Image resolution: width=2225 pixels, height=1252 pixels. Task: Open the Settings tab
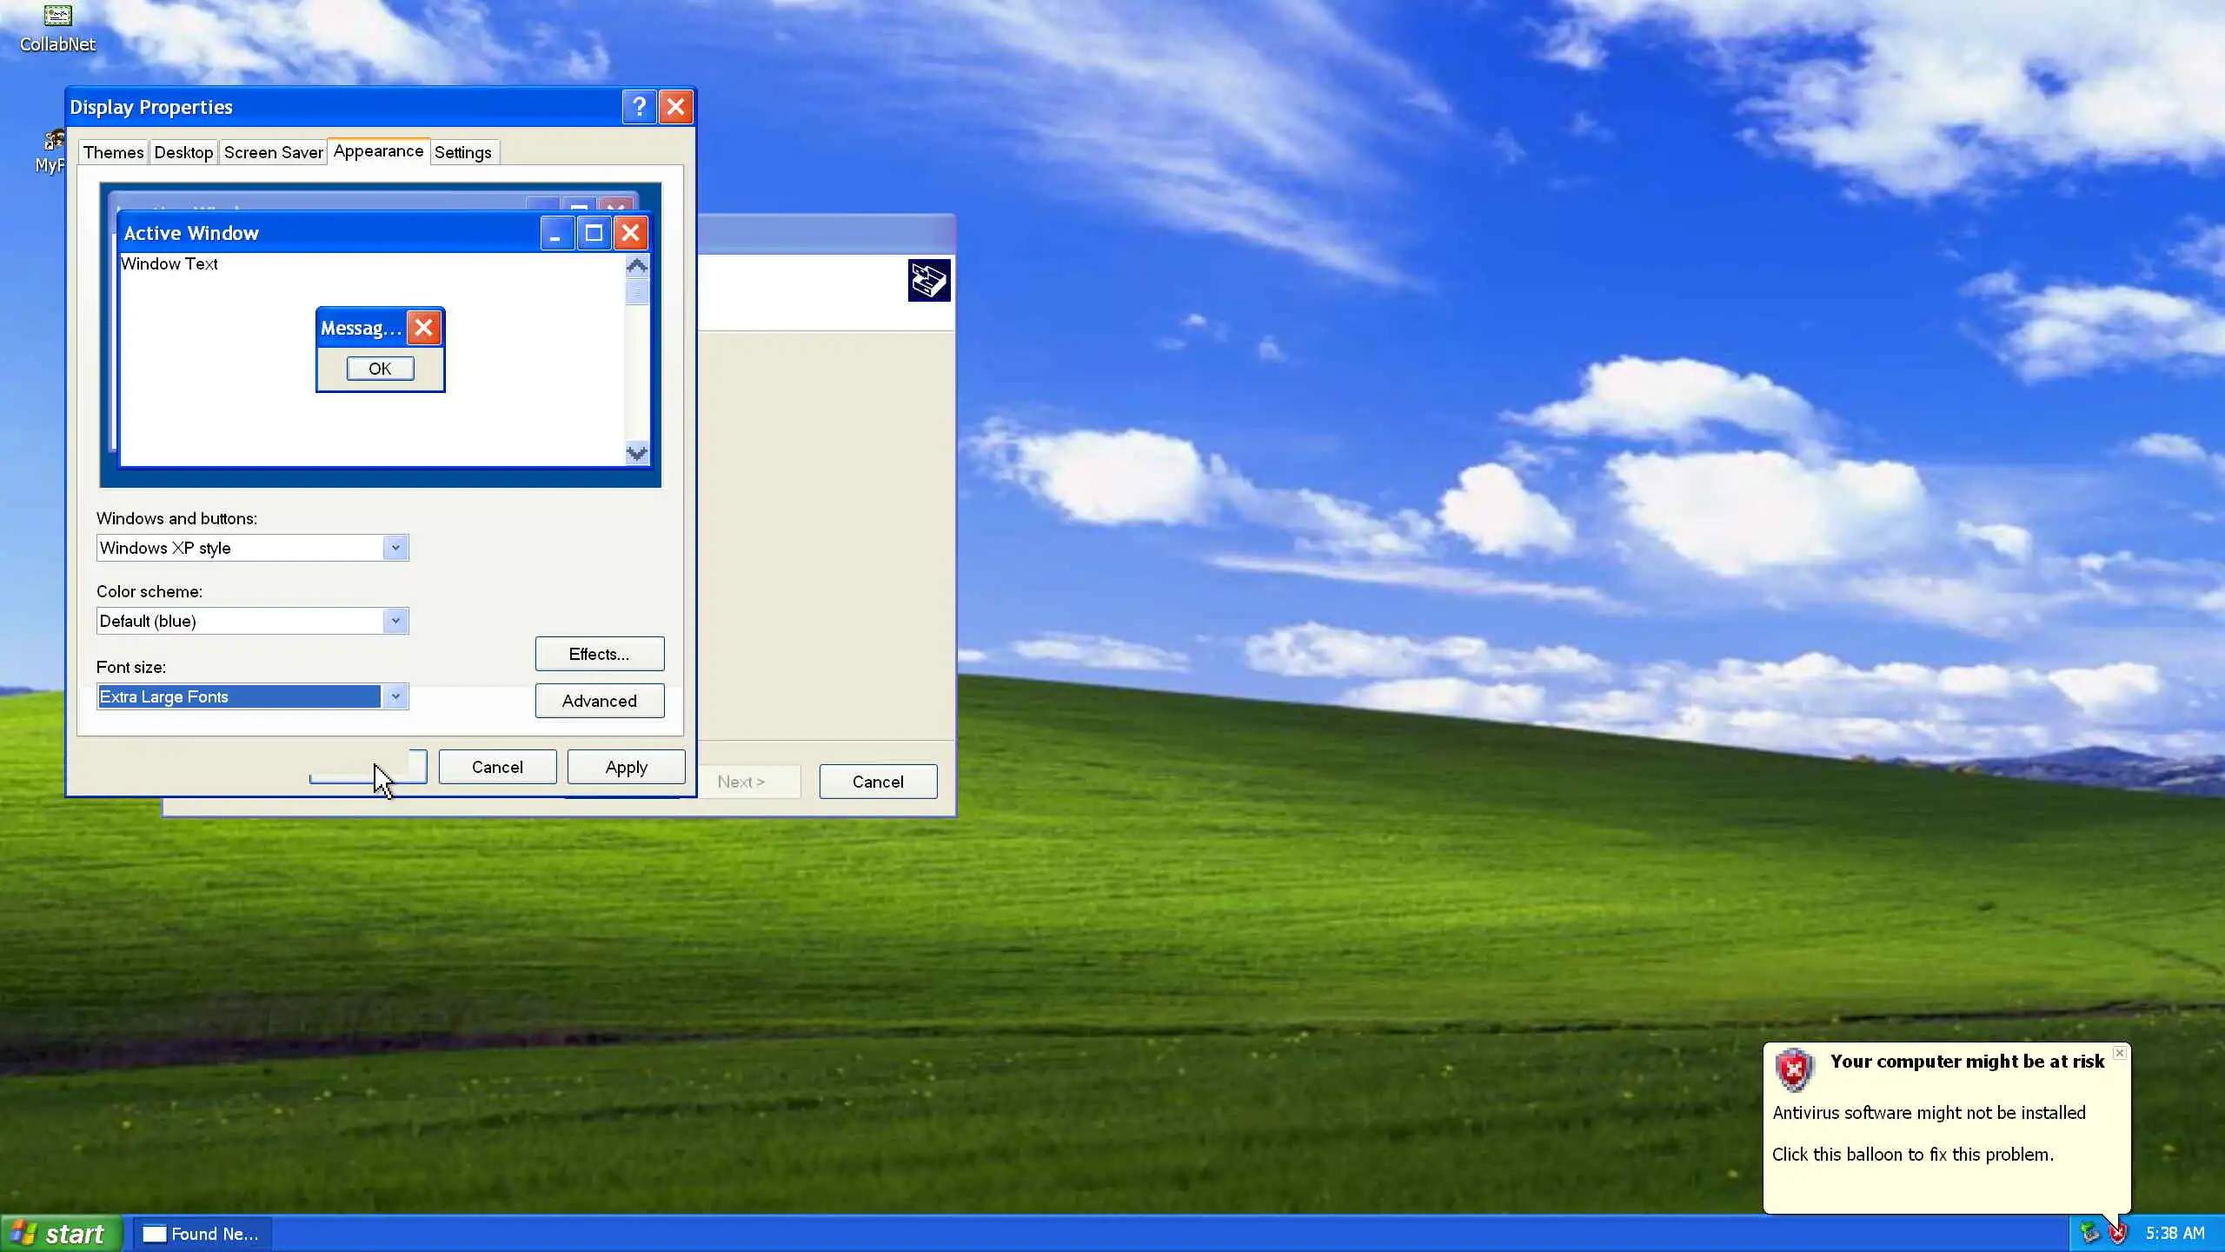(x=462, y=152)
